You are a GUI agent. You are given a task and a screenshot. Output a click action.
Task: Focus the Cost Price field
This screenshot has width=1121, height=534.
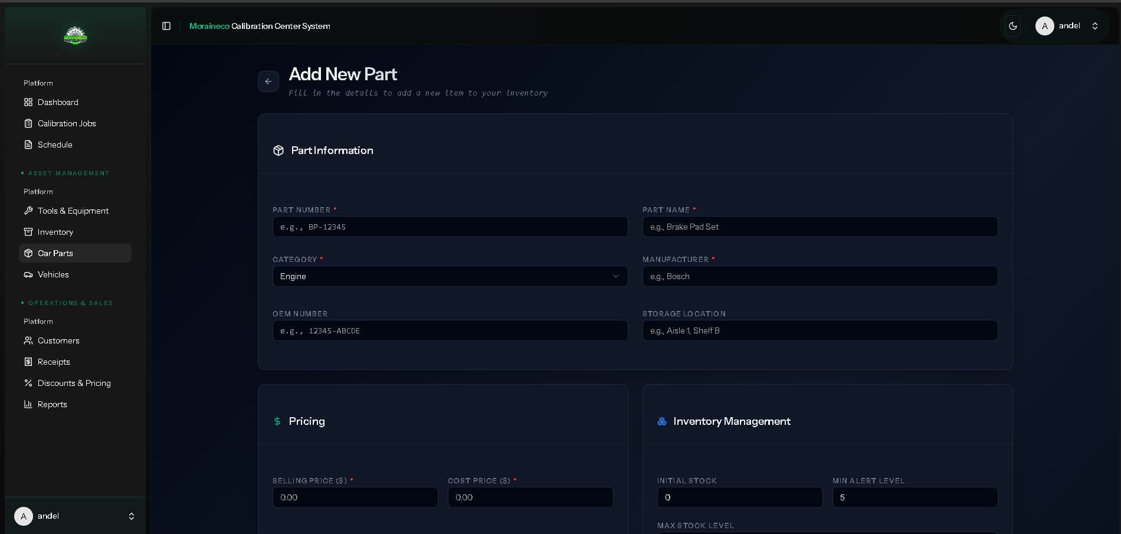click(x=530, y=497)
